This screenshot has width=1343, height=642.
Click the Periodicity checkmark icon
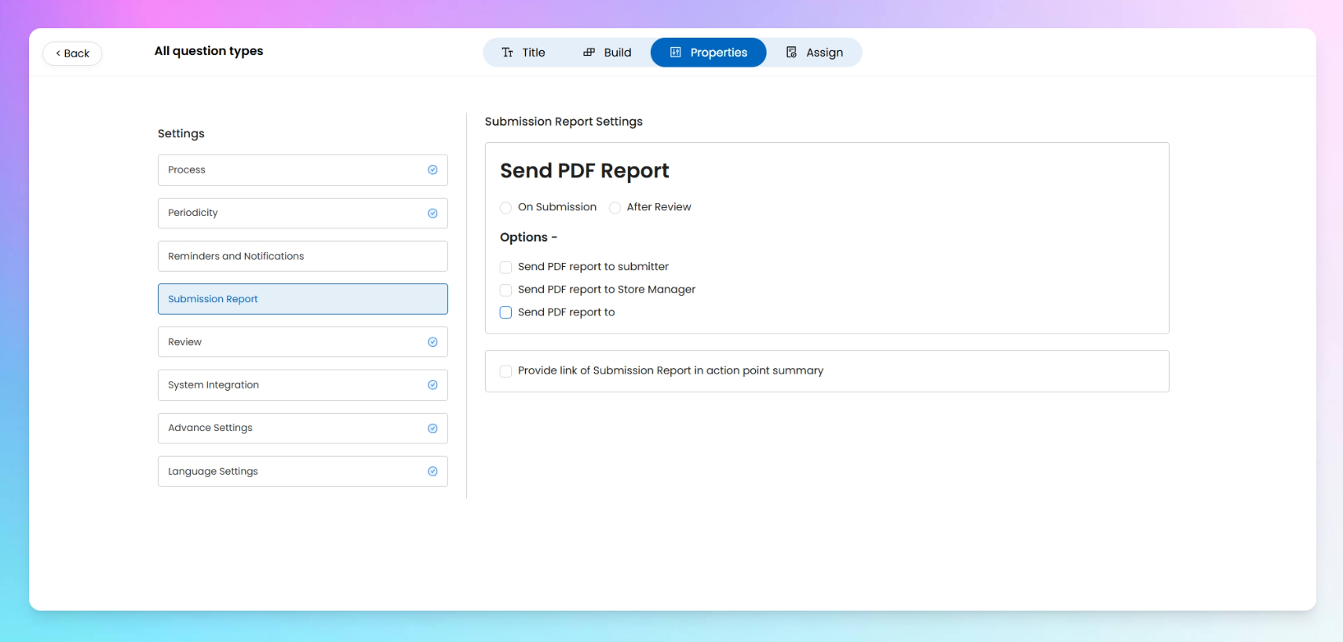pyautogui.click(x=432, y=213)
